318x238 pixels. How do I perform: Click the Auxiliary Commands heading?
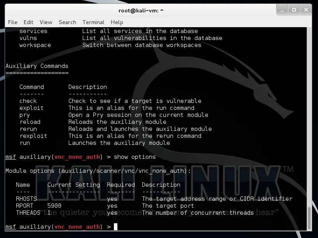37,66
